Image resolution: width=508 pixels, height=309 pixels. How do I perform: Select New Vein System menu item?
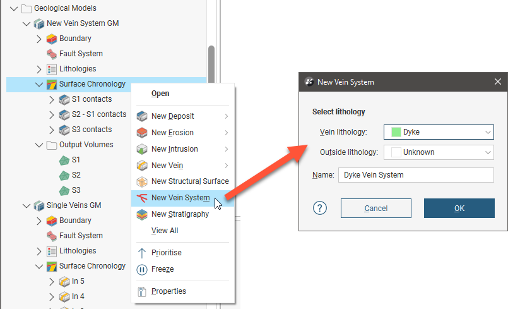[x=183, y=198]
